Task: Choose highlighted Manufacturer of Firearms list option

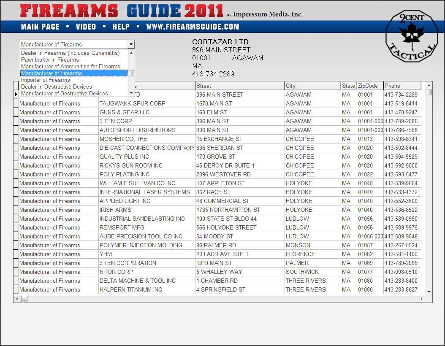Action: click(74, 73)
